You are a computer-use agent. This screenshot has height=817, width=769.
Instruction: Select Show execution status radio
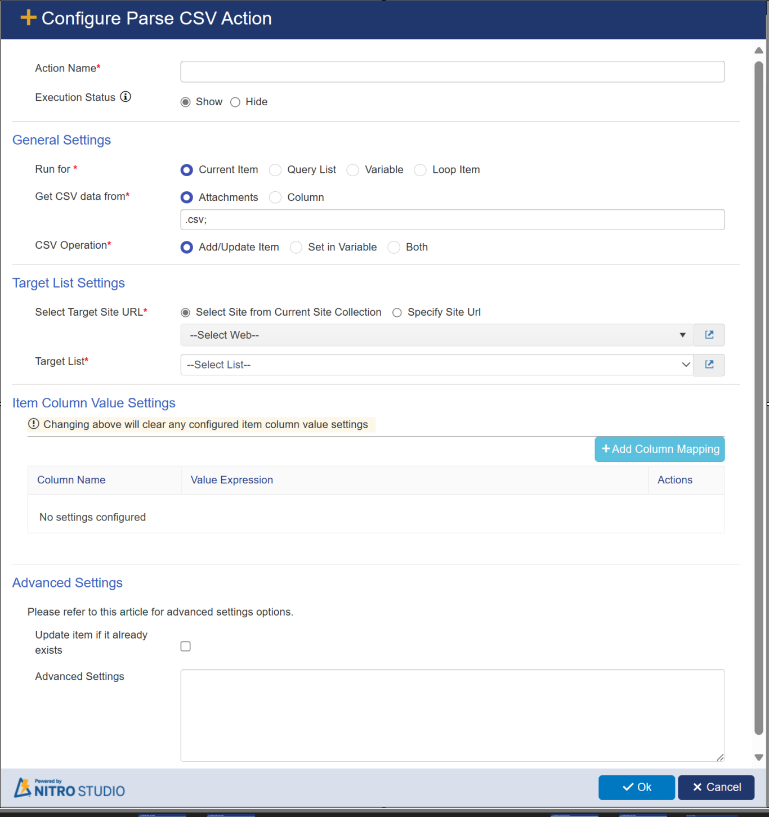(185, 102)
